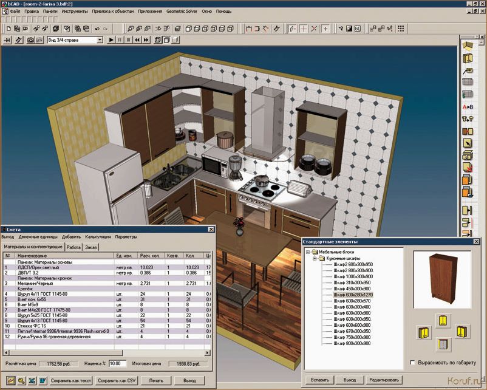Enable the Выравнивать по габариту checkbox
Image resolution: width=487 pixels, height=390 pixels.
413,363
